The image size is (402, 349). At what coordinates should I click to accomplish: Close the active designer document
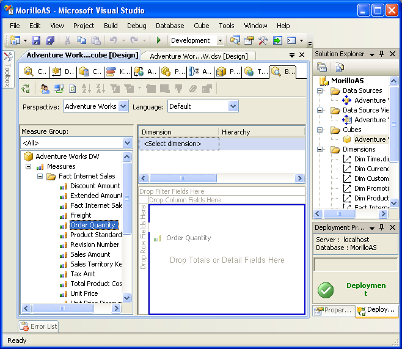(x=302, y=55)
